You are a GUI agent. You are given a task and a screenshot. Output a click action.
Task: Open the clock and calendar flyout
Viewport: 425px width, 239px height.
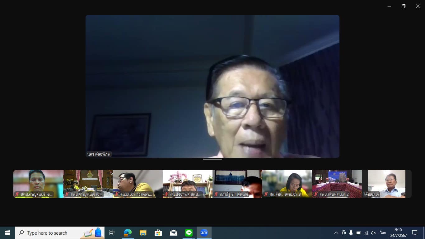click(398, 233)
